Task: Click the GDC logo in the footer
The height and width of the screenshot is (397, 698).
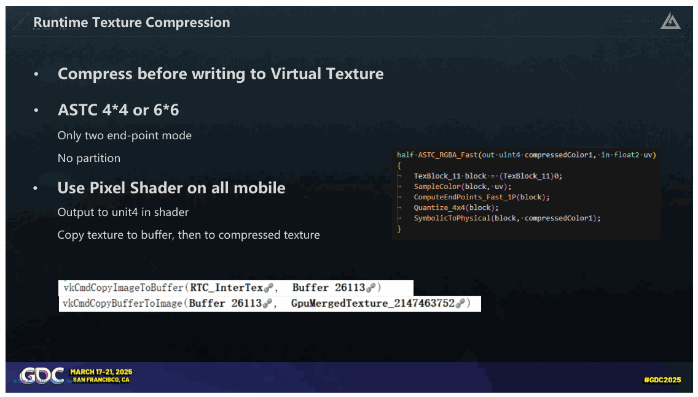Action: click(x=42, y=375)
